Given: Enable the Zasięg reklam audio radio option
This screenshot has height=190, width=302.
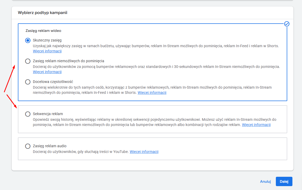Looking at the screenshot, I should point(28,146).
